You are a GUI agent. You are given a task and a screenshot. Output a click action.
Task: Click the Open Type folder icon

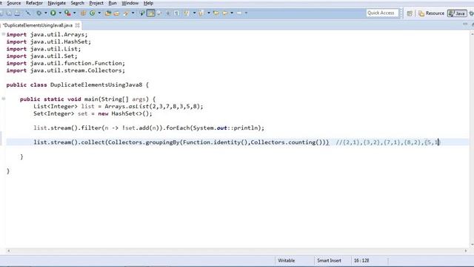(108, 13)
